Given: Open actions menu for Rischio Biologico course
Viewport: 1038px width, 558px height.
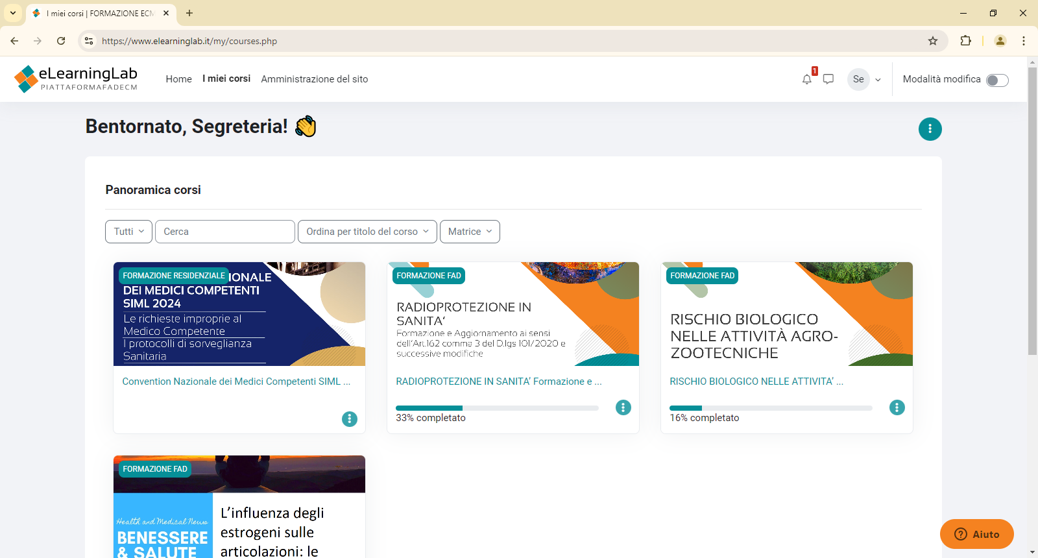Looking at the screenshot, I should tap(897, 407).
